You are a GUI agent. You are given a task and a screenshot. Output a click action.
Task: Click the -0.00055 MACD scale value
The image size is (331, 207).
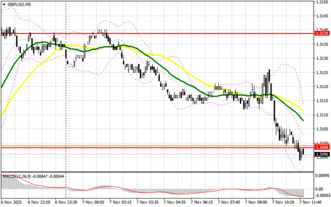[x=322, y=196]
